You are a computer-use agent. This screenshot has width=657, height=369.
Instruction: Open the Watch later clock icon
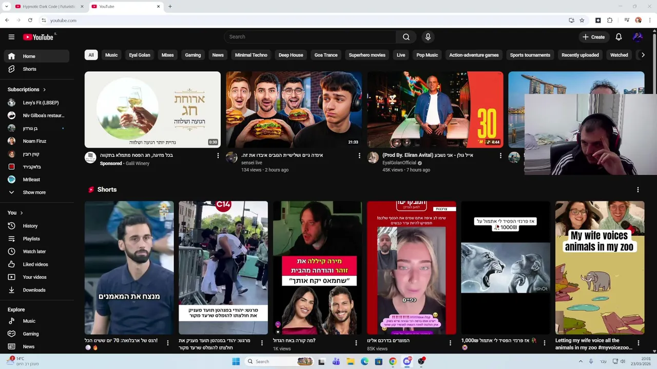point(11,252)
